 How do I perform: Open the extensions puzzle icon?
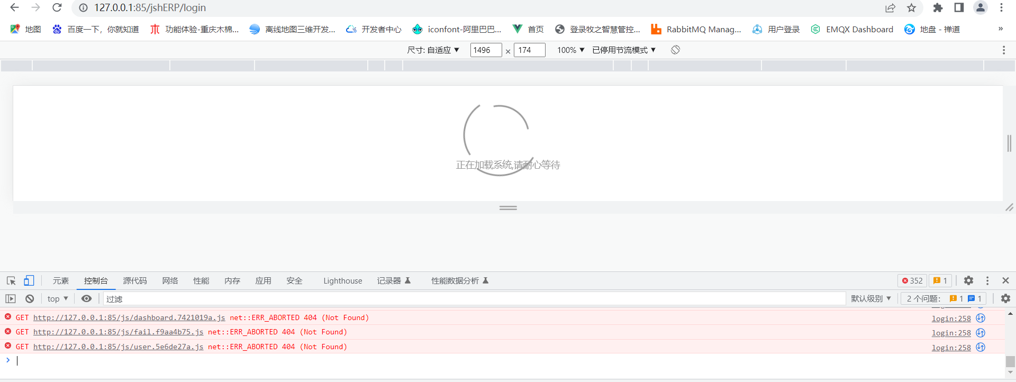click(x=938, y=8)
